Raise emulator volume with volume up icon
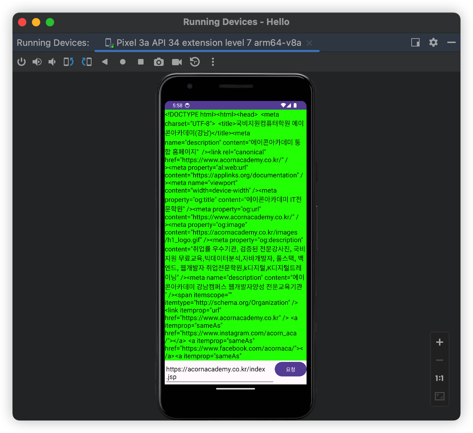473x433 pixels. pyautogui.click(x=37, y=62)
